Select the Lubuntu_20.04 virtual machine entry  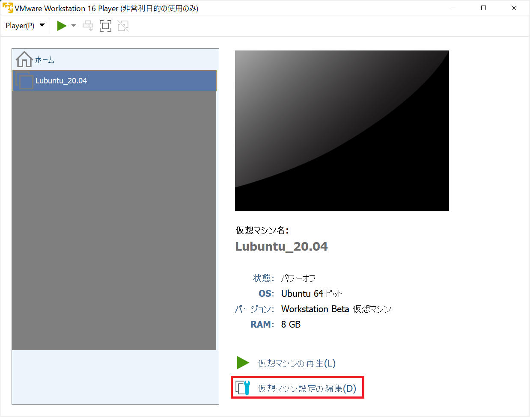(114, 80)
